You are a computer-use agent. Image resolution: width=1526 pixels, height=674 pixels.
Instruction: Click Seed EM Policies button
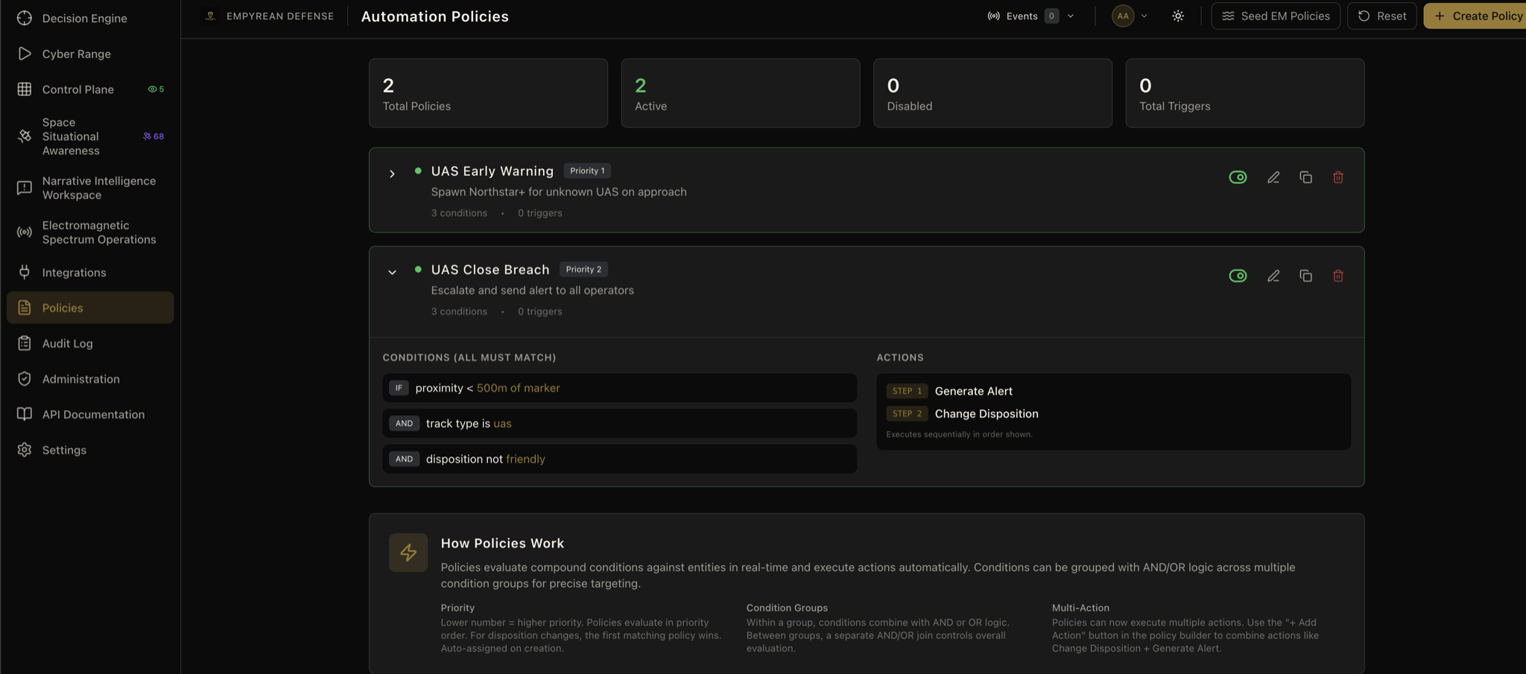pyautogui.click(x=1276, y=16)
